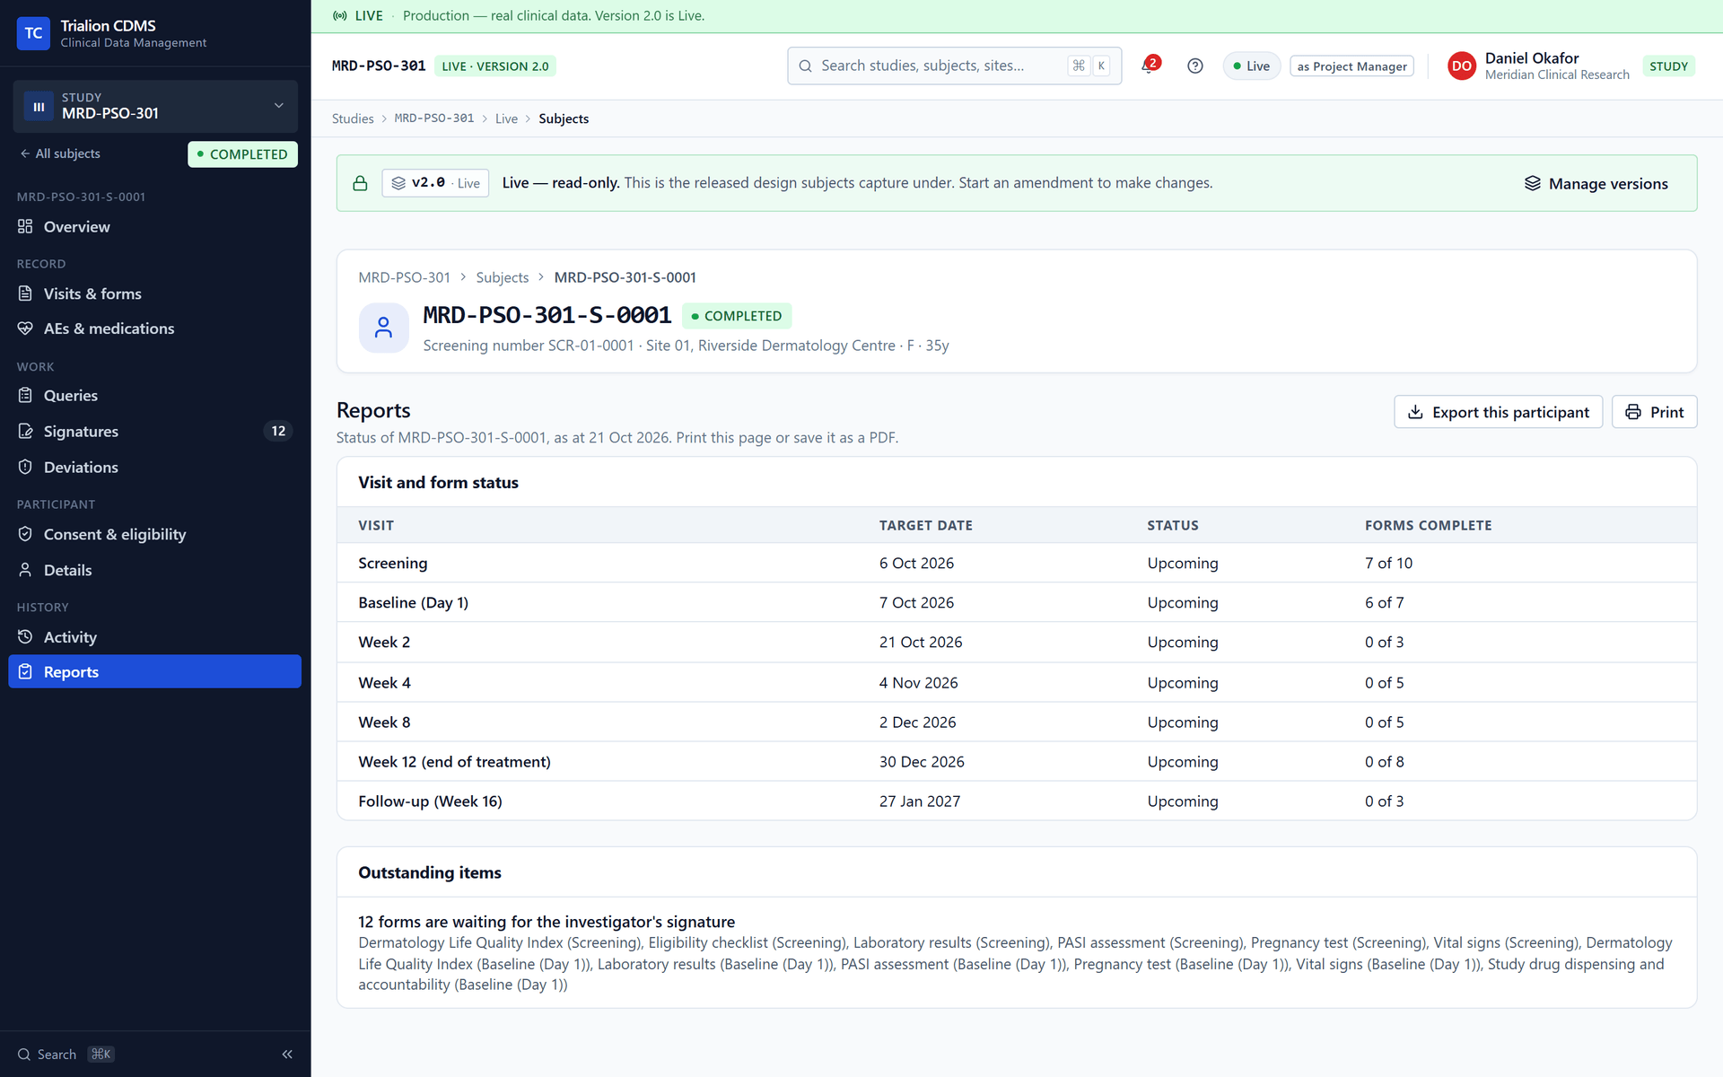Open the v2.0 Live version badge
Viewport: 1723px width, 1077px height.
pos(435,183)
